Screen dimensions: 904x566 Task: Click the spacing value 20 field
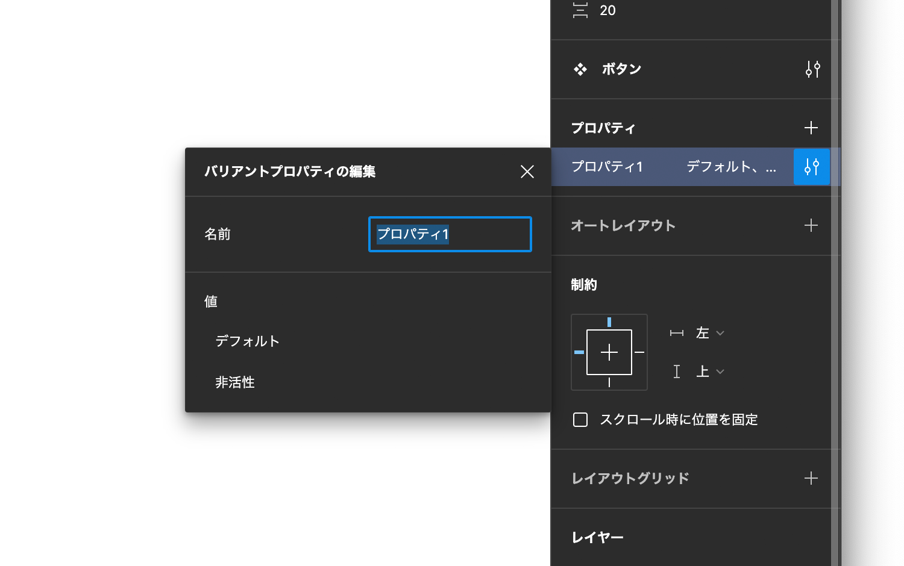(607, 10)
